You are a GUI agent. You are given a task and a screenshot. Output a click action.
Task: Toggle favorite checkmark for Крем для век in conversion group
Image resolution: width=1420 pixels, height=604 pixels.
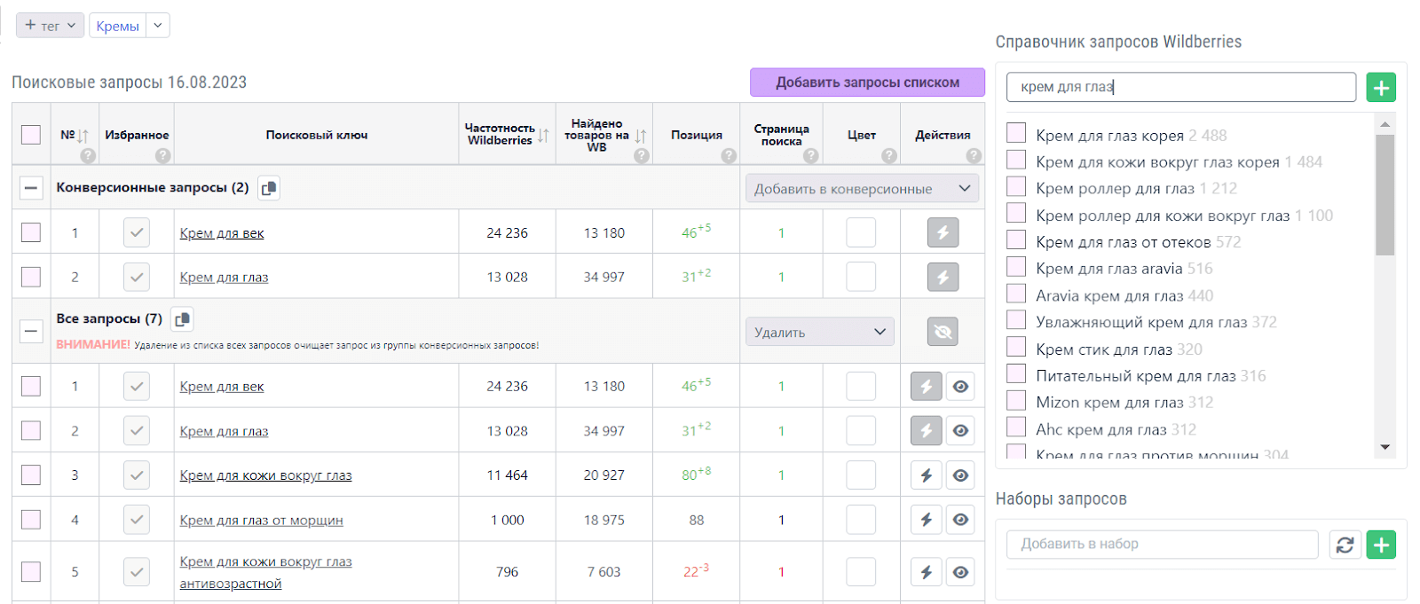[136, 233]
